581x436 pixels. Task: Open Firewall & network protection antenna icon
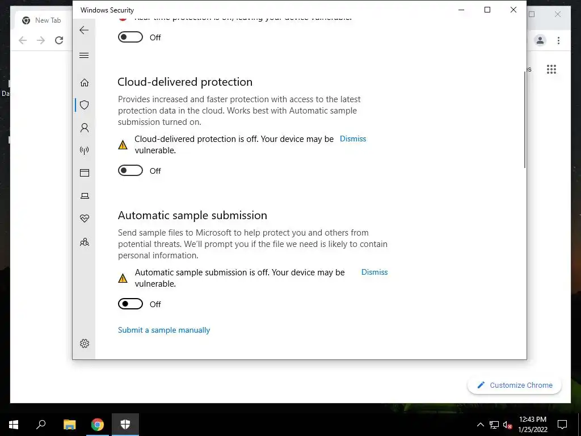[85, 150]
